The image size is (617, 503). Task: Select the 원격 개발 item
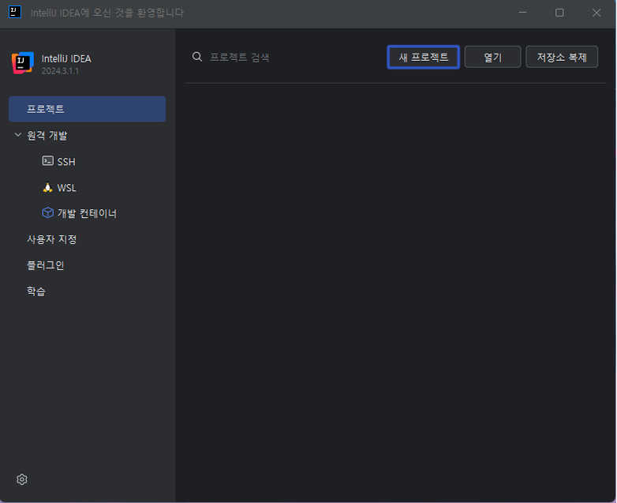click(x=47, y=135)
